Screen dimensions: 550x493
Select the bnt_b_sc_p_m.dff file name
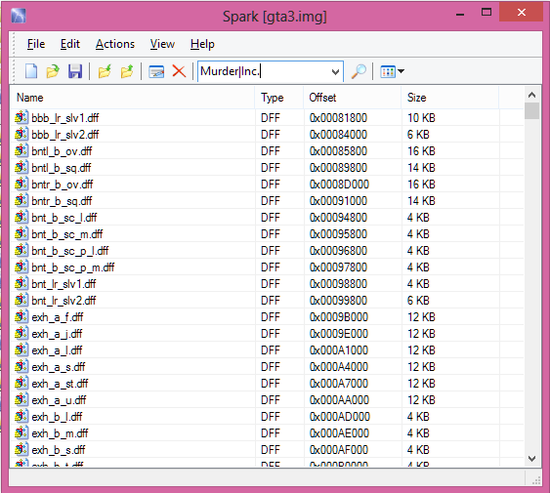click(73, 267)
